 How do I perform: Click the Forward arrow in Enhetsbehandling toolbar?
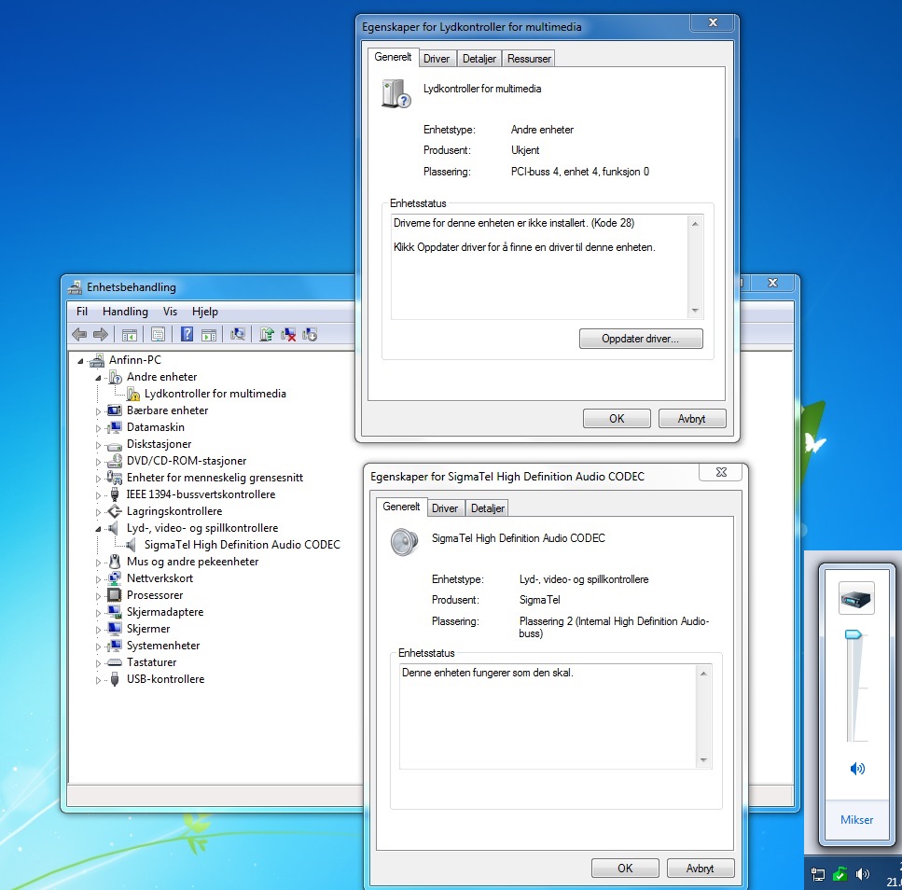(101, 334)
